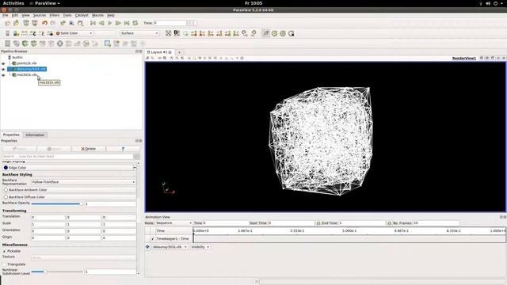Adjust the Backface Opacity slider
The width and height of the screenshot is (507, 285).
click(57, 204)
